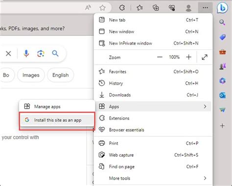Click the profile avatar icon

pos(188,8)
